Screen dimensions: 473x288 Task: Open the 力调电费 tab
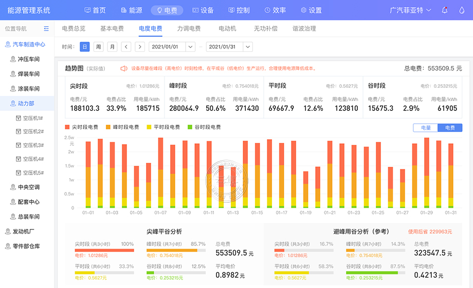[189, 29]
